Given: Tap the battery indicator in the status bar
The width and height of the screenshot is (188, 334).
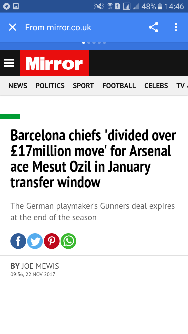Looking at the screenshot, I should tap(160, 6).
